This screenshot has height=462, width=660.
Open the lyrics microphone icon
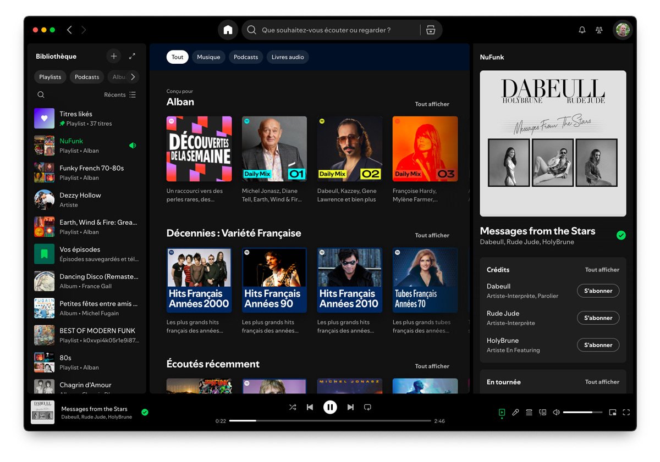515,413
